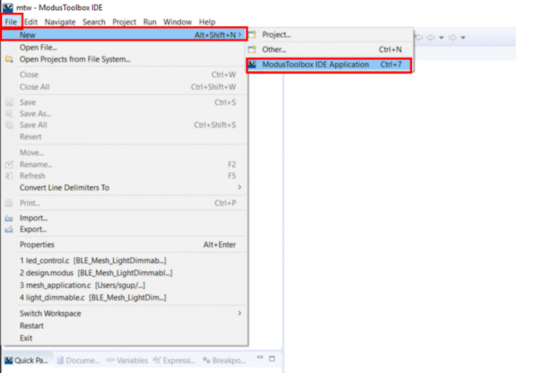Choose Open File... entry
This screenshot has width=534, height=373.
124,47
